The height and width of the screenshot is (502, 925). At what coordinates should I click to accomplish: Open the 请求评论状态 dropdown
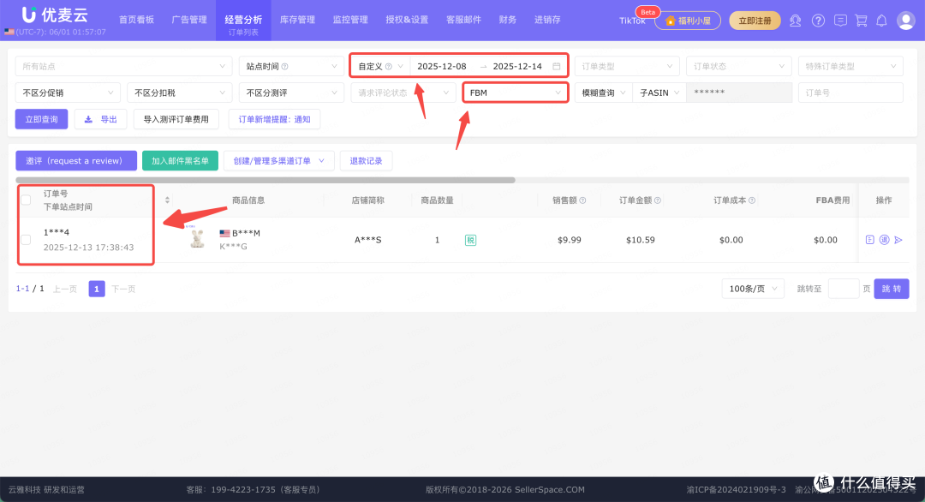403,93
